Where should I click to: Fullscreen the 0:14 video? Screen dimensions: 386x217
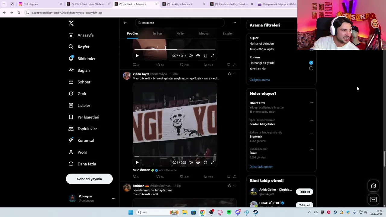(213, 56)
